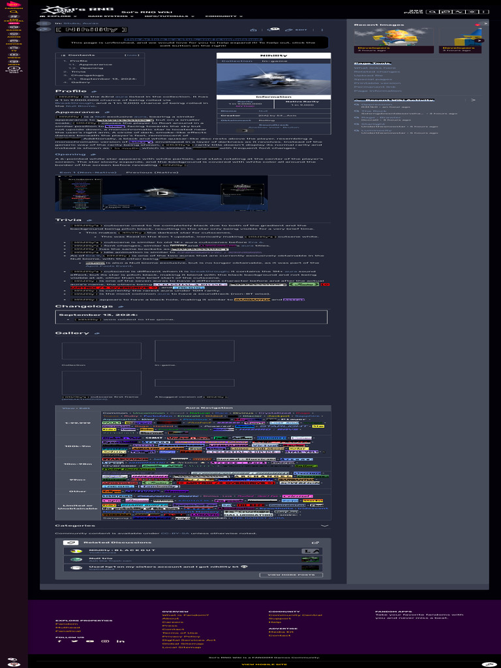
Task: Click View More Posts button
Action: (x=291, y=575)
